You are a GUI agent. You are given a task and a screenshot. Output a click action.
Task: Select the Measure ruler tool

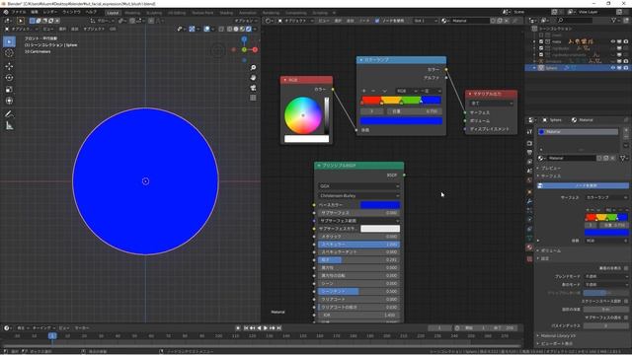(x=9, y=126)
